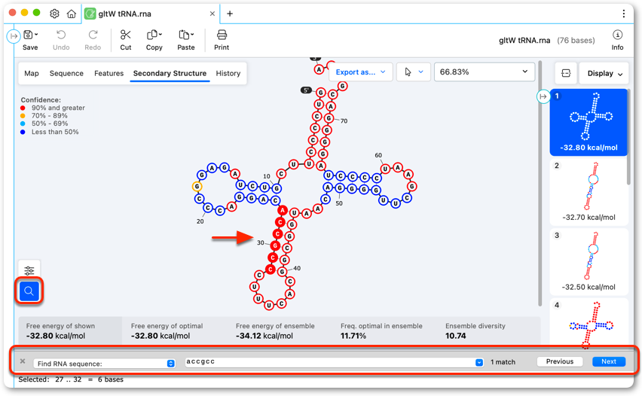Select the gltW tRNA.rna file tab
642x396 pixels.
tap(150, 14)
